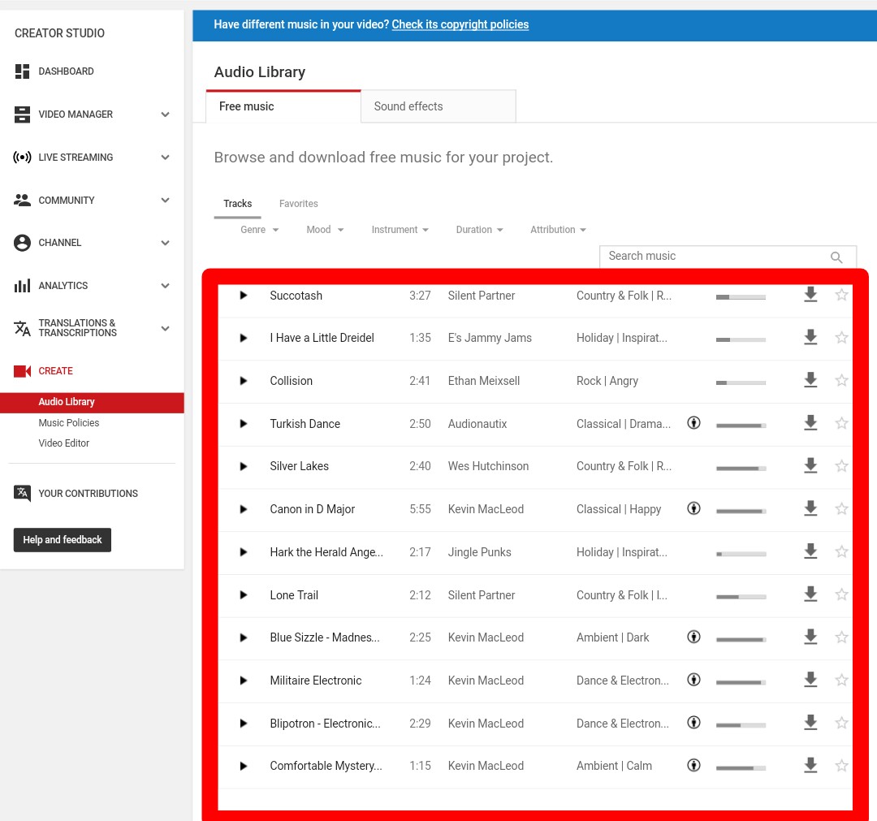Play the Succotash track
Image resolution: width=877 pixels, height=821 pixels.
point(243,296)
